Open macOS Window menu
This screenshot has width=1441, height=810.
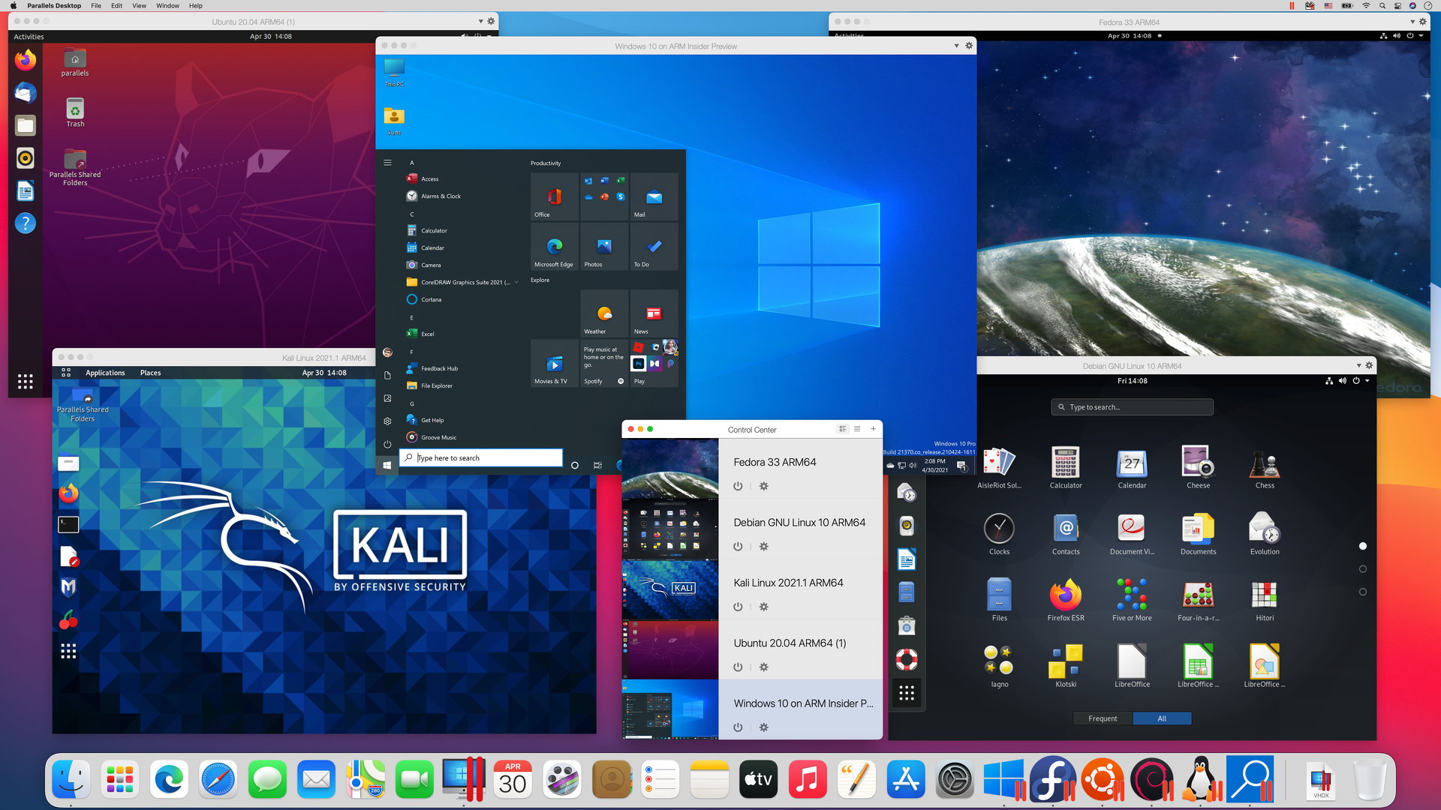[x=167, y=5]
